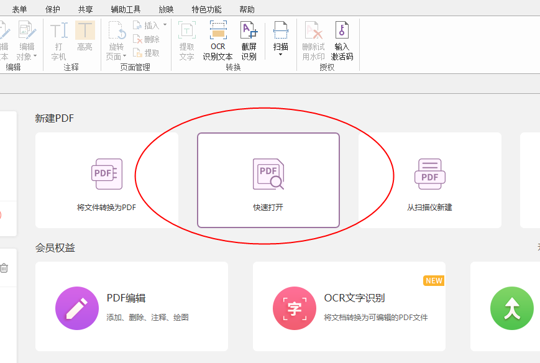
Task: Click the 删除试用水印 remove watermark icon
Action: pyautogui.click(x=313, y=39)
